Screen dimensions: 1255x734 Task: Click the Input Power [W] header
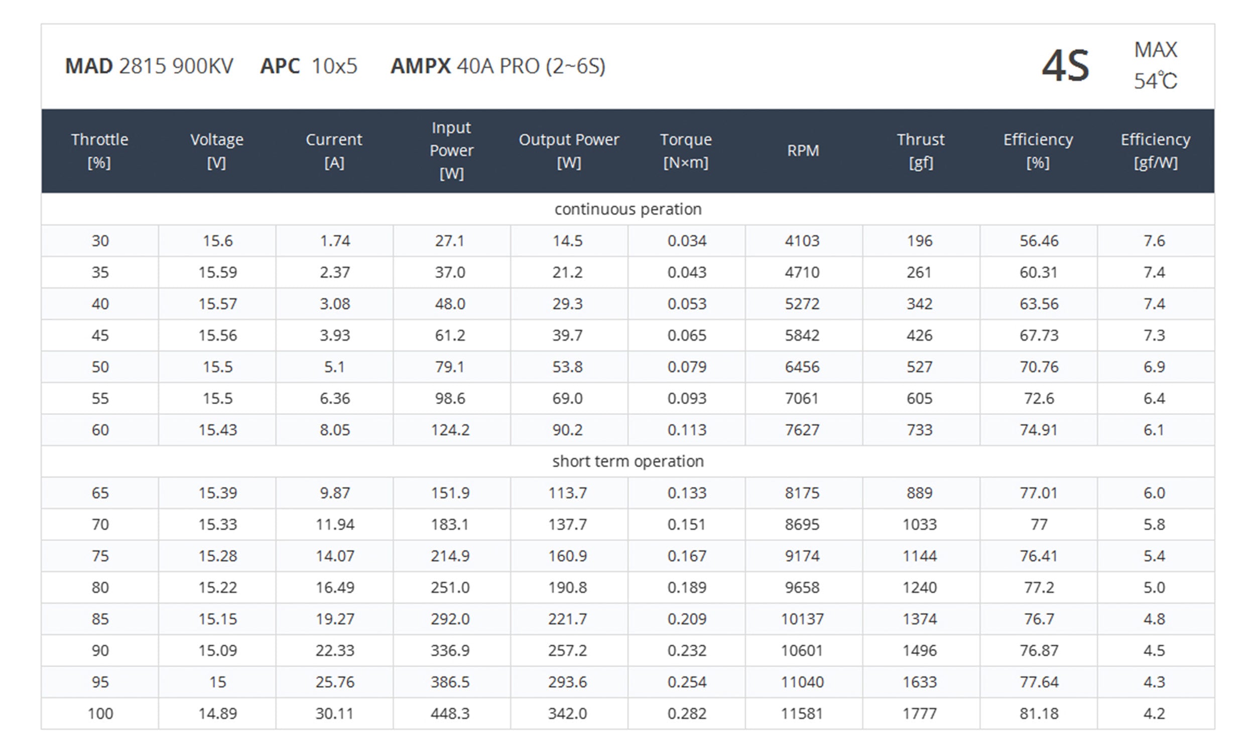pos(451,151)
